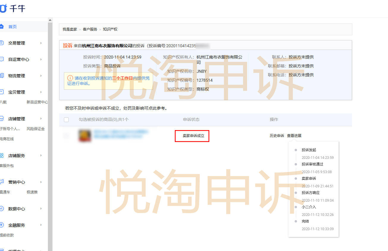Click the 卖家申诉成立 status text
388x251 pixels.
pos(194,136)
